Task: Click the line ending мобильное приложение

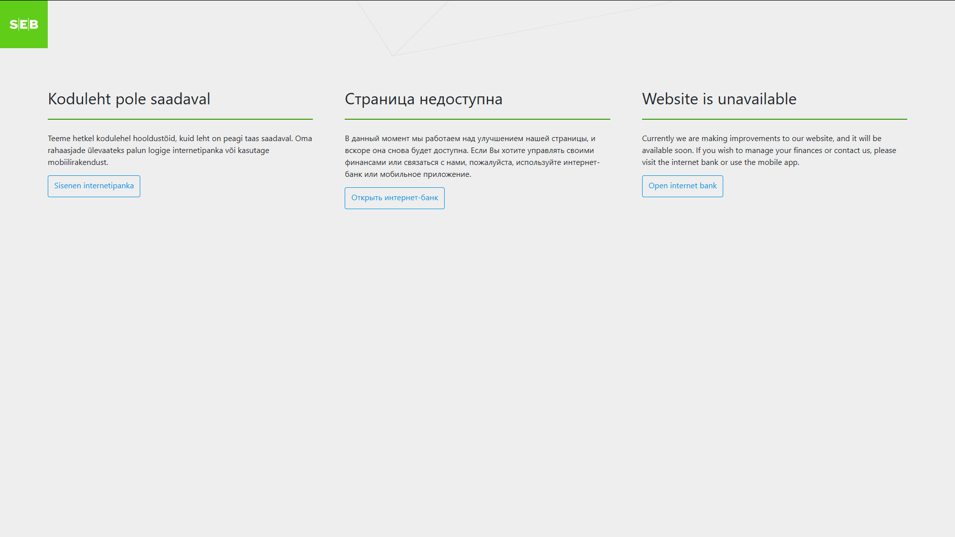Action: pos(408,174)
